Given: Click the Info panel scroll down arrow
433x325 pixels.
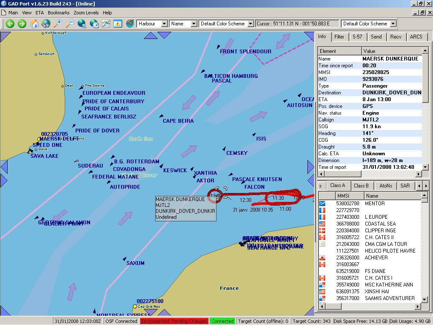Looking at the screenshot, I should 425,167.
